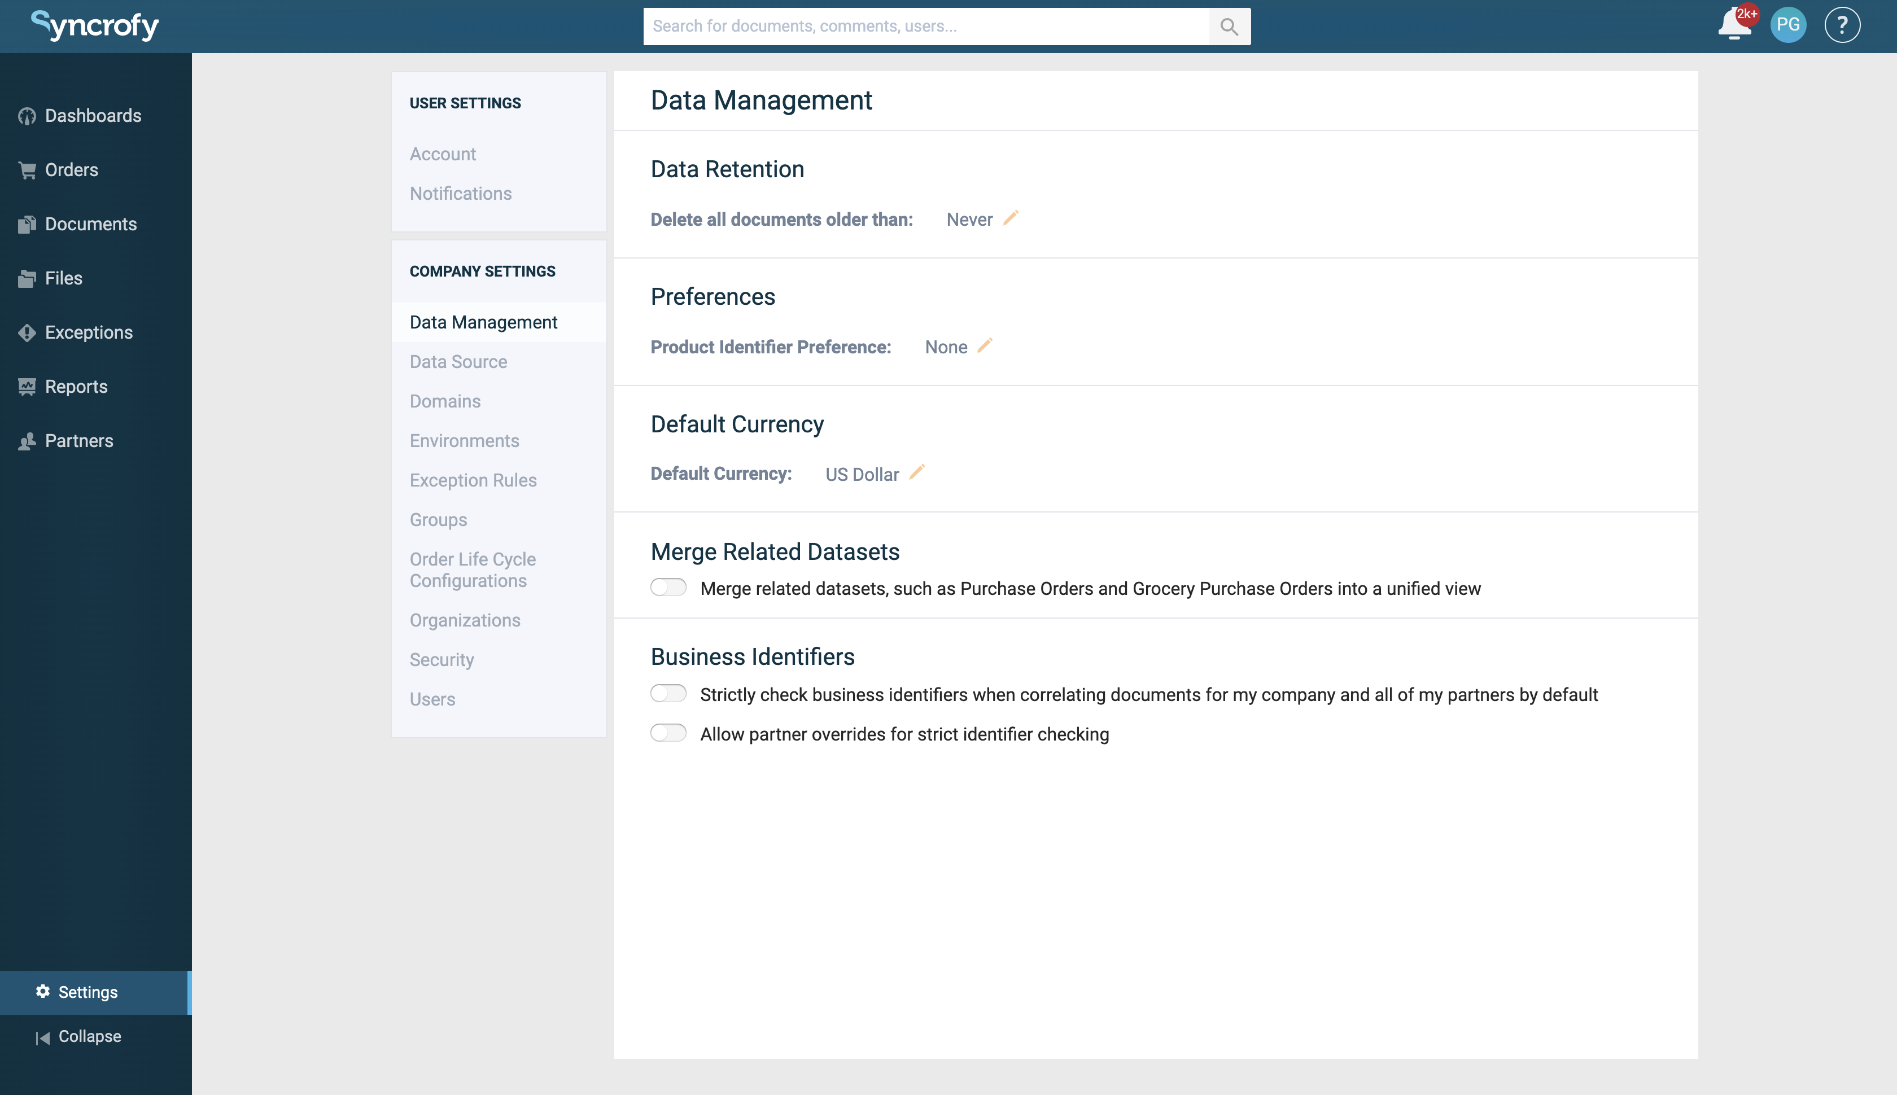Open Dashboards in the sidebar
The width and height of the screenshot is (1897, 1095).
[93, 116]
